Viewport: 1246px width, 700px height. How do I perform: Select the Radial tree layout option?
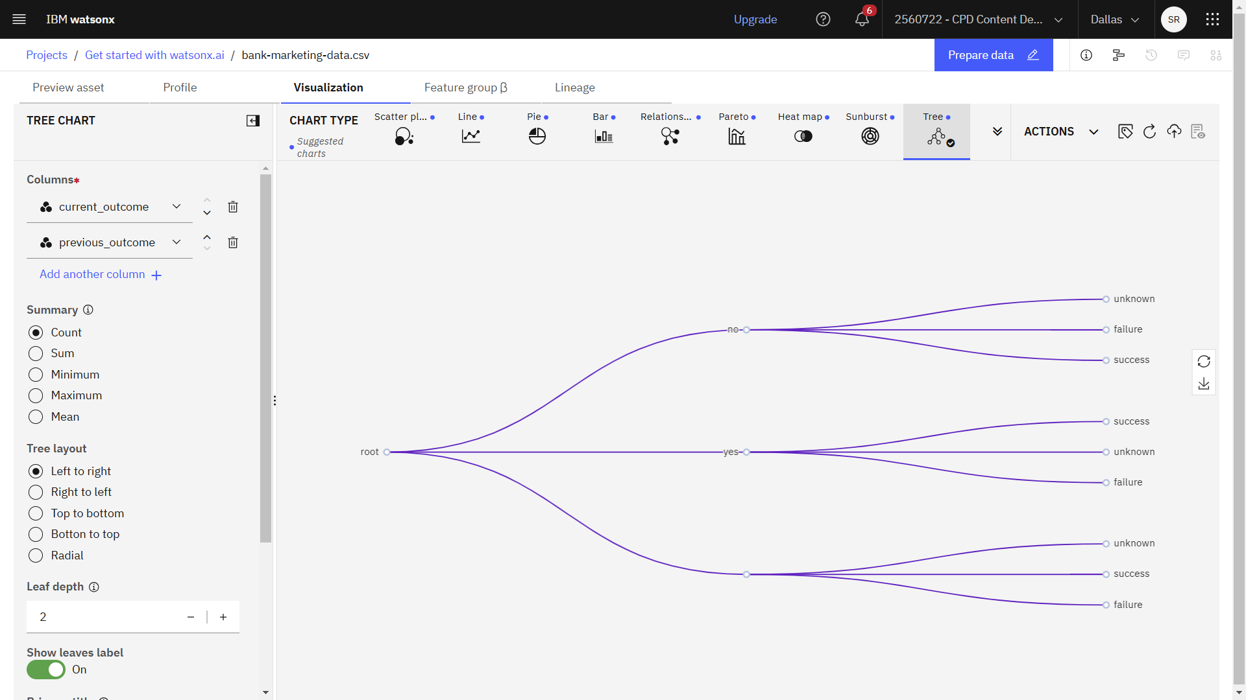coord(36,555)
